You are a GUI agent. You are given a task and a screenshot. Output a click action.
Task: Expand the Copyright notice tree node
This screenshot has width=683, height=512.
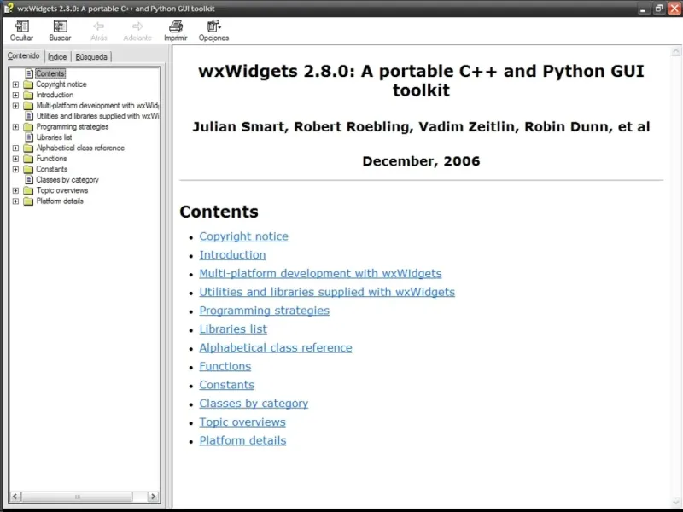pos(15,84)
